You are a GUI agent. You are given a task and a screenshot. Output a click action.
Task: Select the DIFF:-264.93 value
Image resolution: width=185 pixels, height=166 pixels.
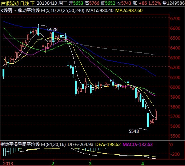80,145
